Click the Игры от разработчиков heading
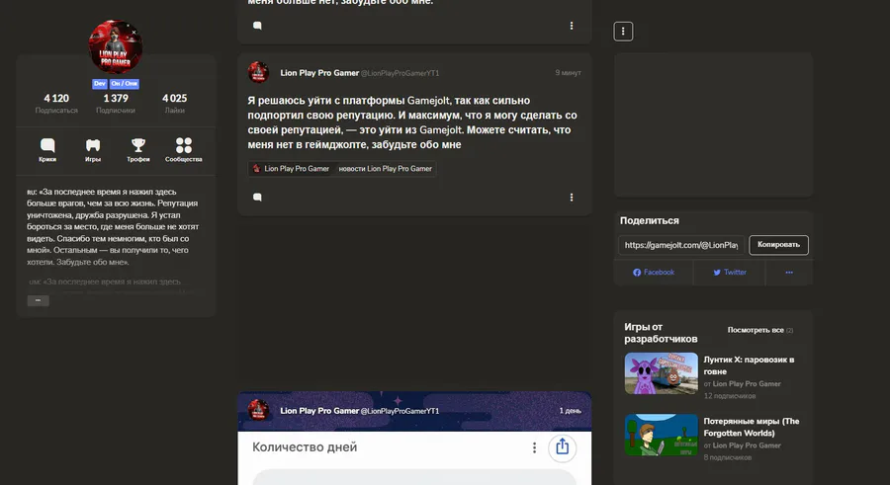Viewport: 890px width, 485px height. [661, 333]
